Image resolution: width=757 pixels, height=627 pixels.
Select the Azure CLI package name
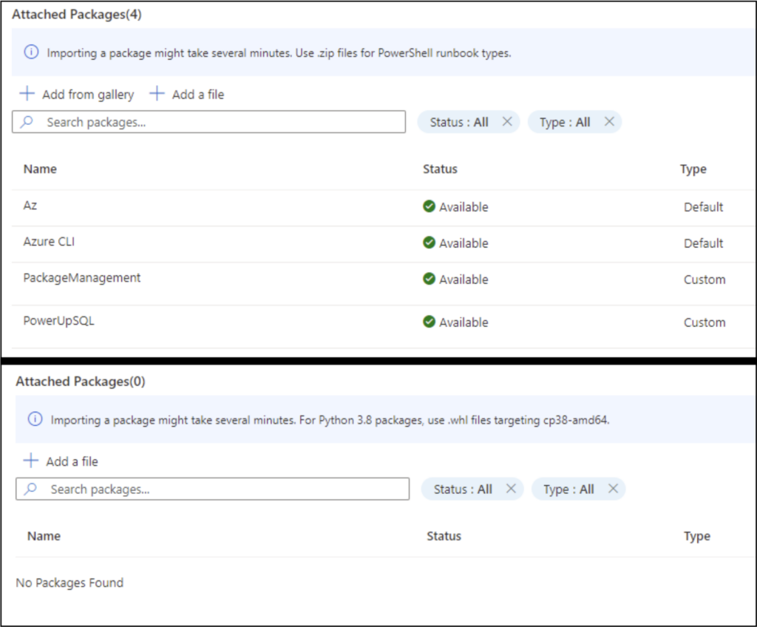pyautogui.click(x=49, y=242)
